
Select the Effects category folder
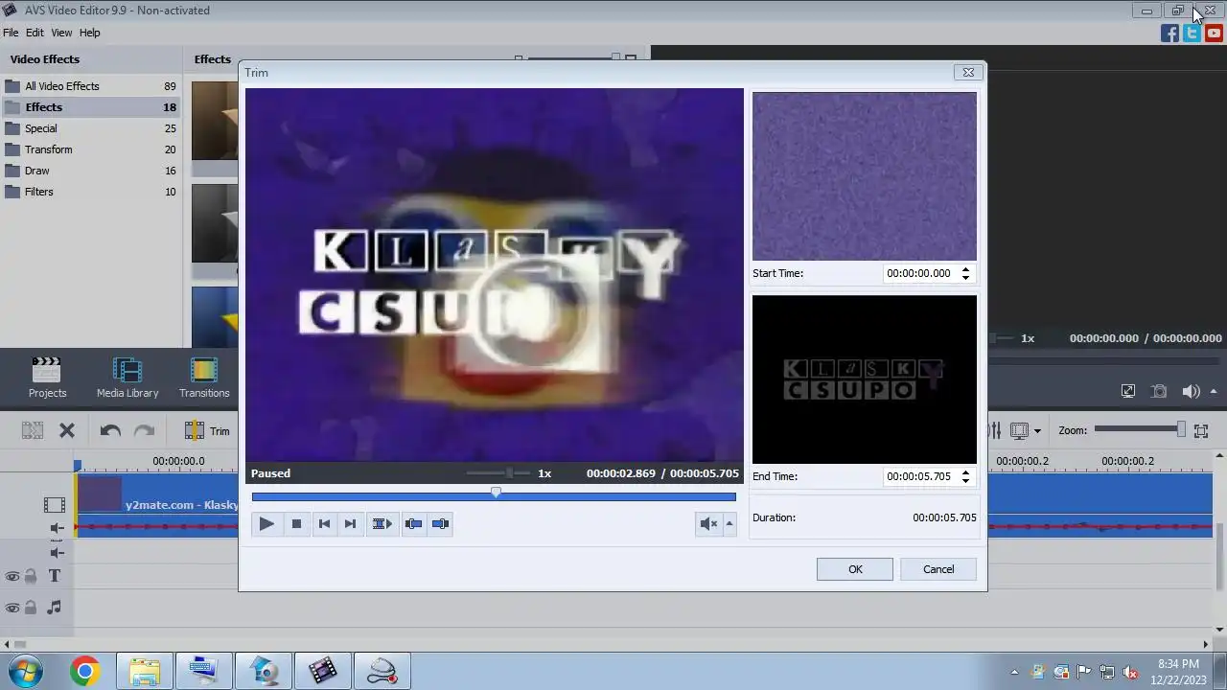(91, 107)
